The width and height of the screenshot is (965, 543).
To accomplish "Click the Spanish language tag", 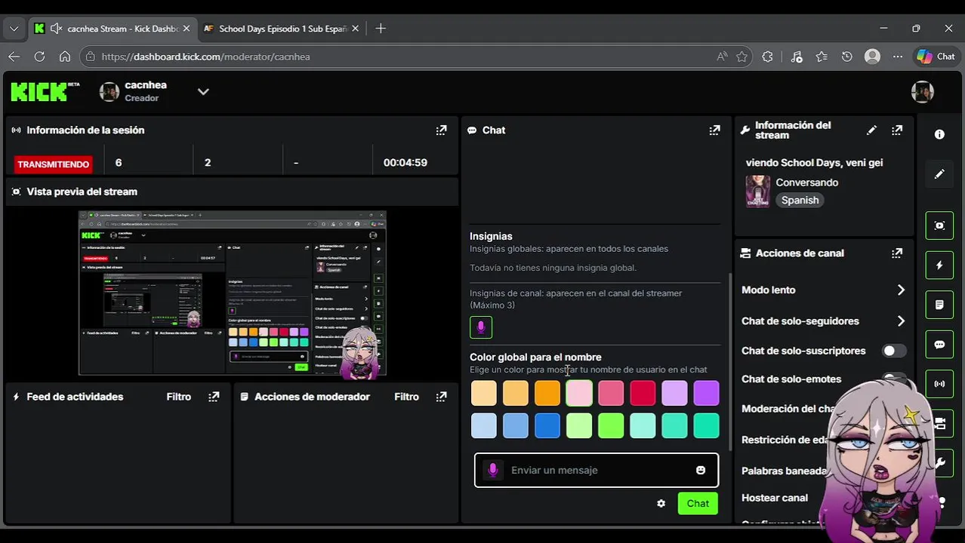I will click(x=800, y=200).
